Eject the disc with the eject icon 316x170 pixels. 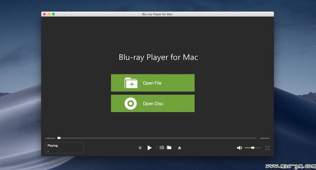click(x=179, y=148)
